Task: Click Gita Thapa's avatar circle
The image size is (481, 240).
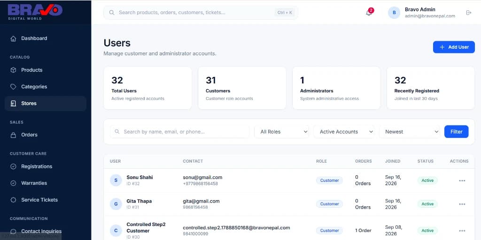Action: click(x=116, y=204)
